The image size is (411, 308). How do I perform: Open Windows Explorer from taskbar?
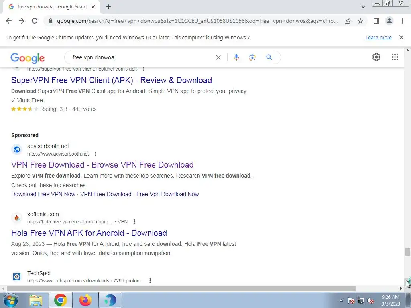[36, 300]
